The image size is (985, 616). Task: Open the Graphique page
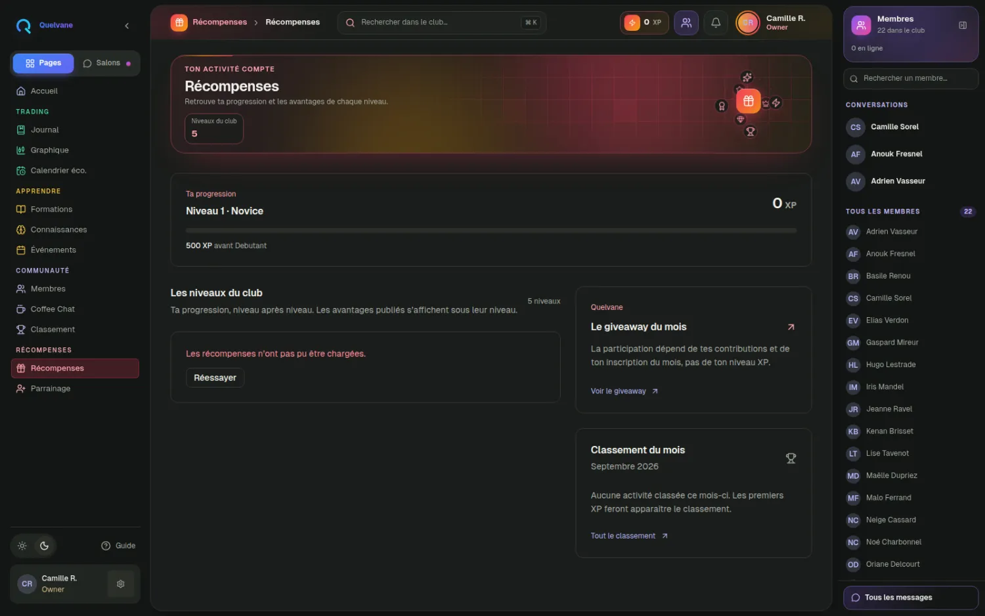point(75,150)
